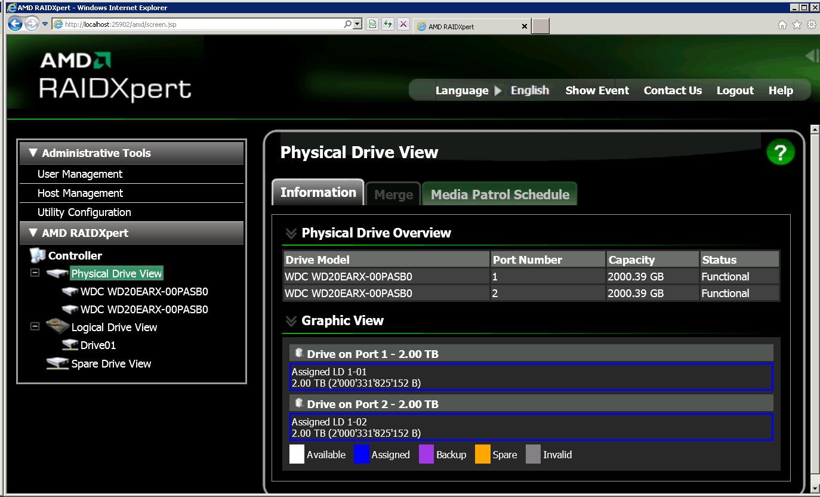Click the purple Backup legend swatch
The height and width of the screenshot is (497, 820).
click(426, 454)
